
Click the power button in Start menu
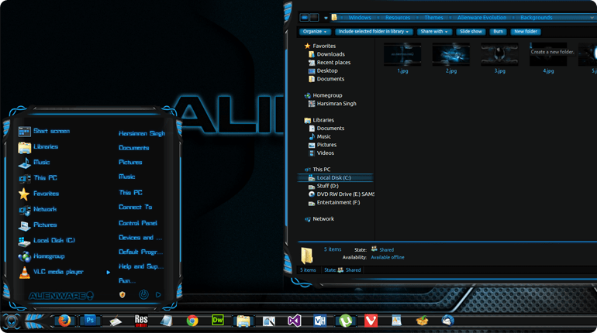[x=143, y=294]
